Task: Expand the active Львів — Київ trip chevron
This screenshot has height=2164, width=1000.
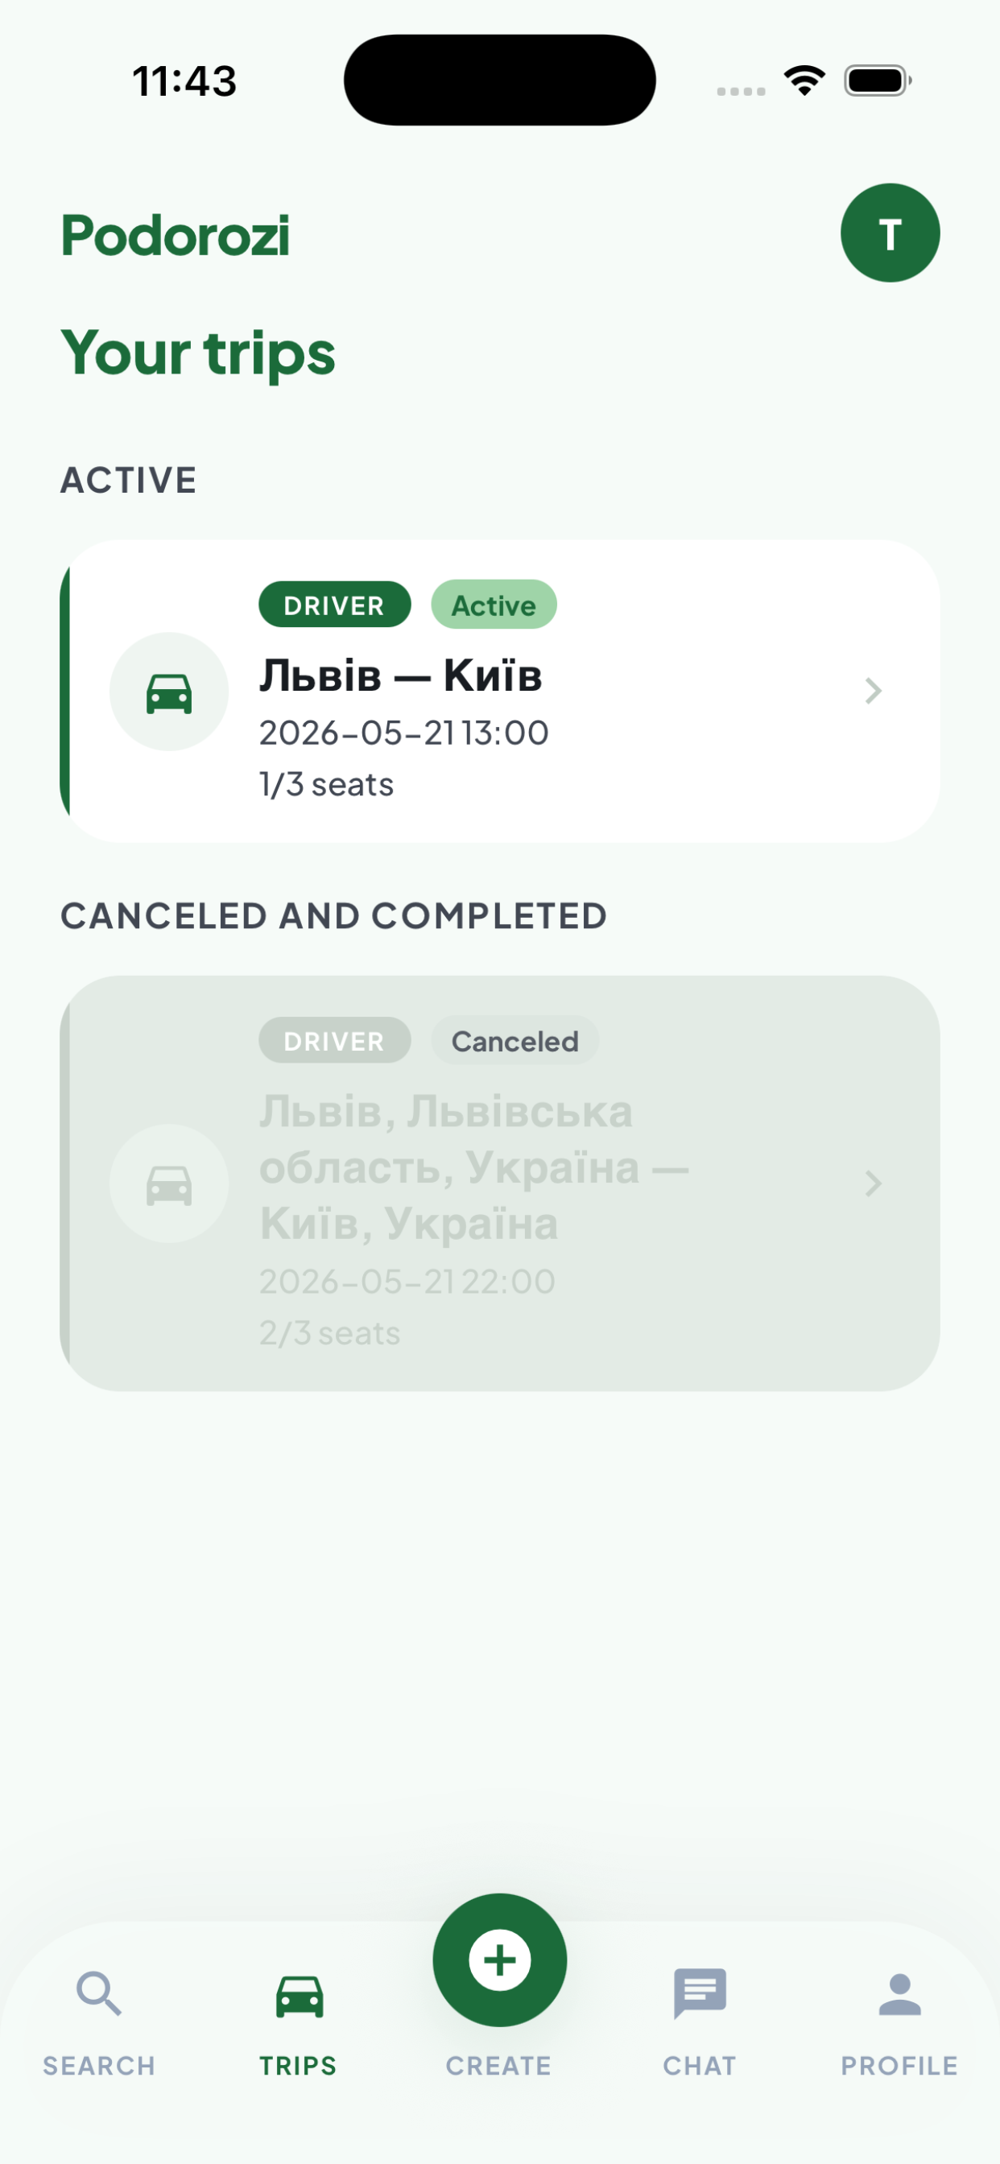Action: 873,692
